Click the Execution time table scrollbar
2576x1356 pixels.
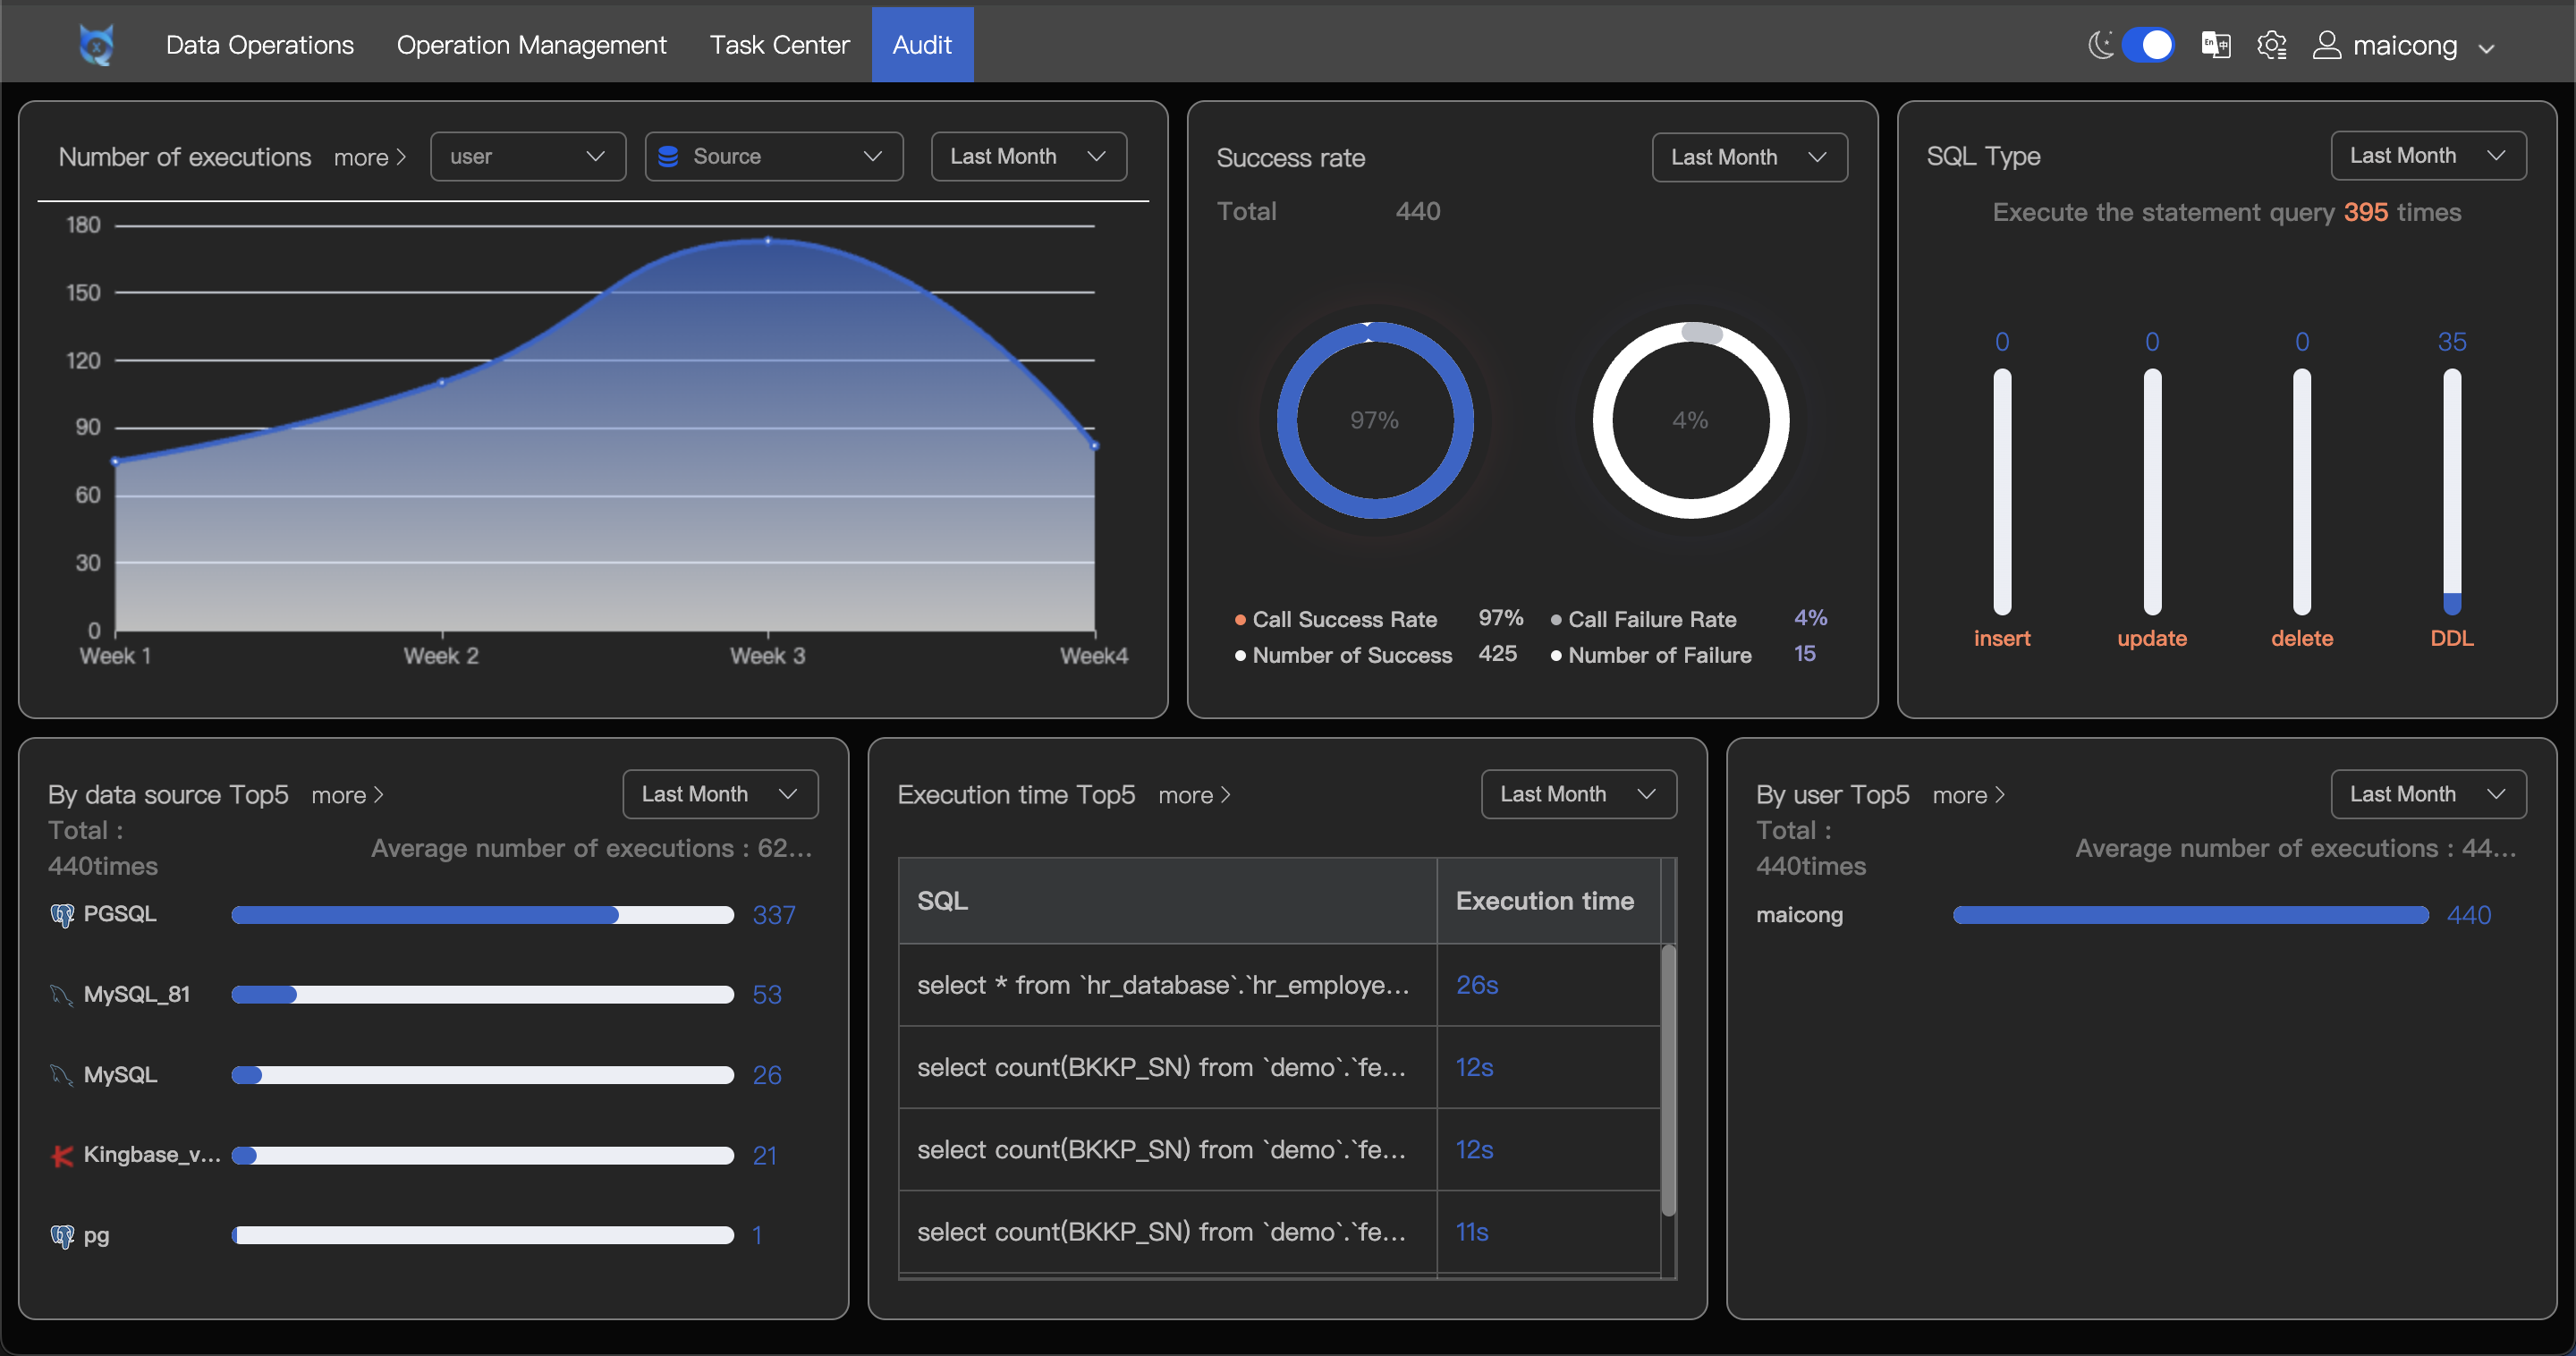(1668, 1080)
